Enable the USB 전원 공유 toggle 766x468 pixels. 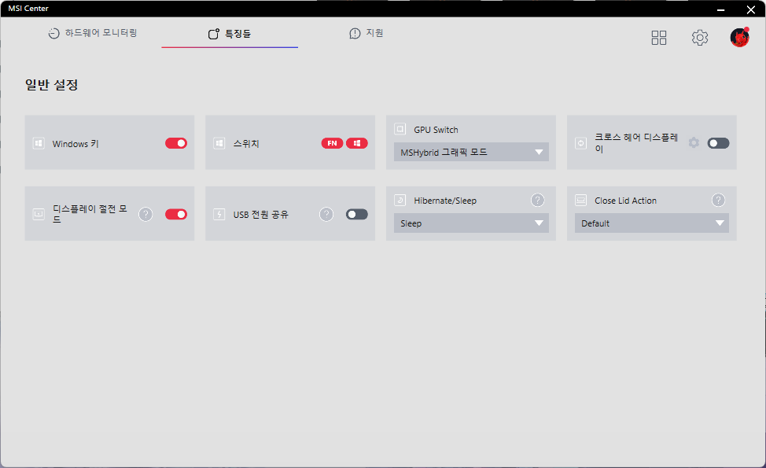pos(357,214)
